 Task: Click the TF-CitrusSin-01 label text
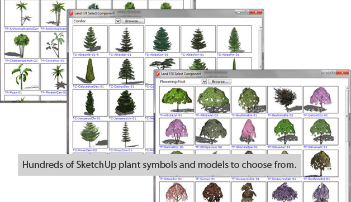click(x=170, y=179)
